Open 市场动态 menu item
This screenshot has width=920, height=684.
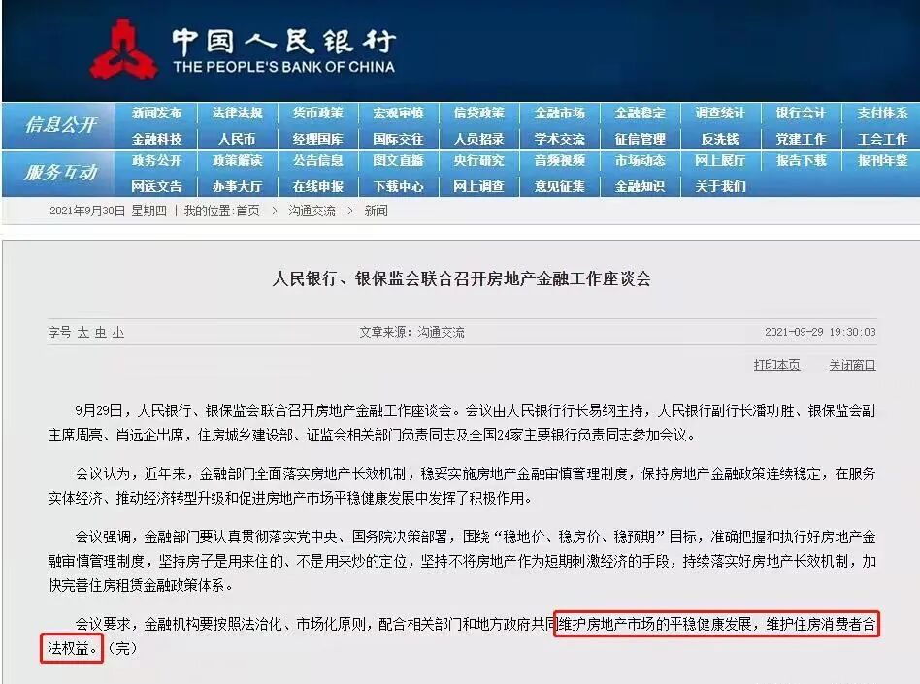click(640, 160)
